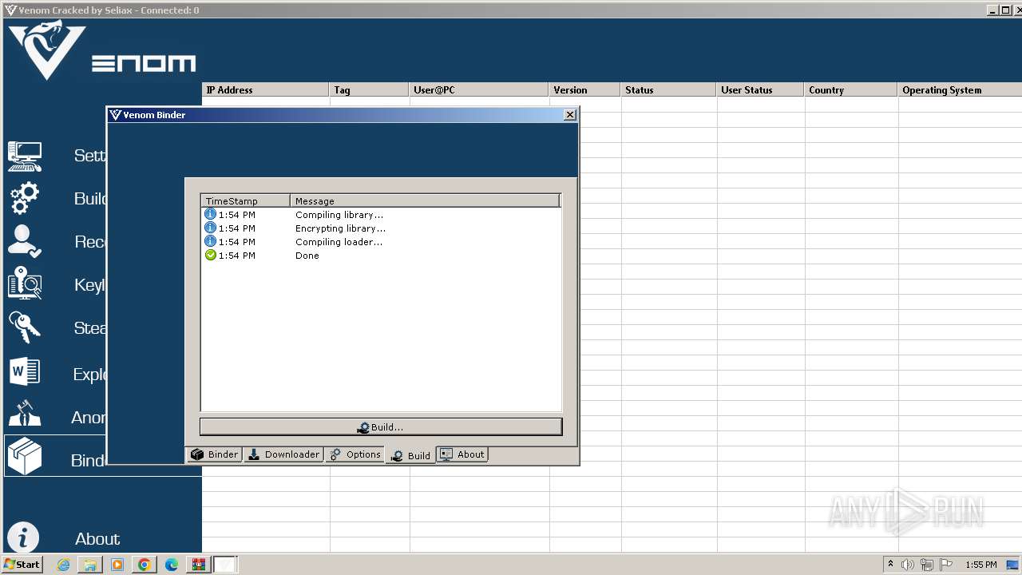Open File Explorer from taskbar
The height and width of the screenshot is (575, 1022).
click(90, 565)
